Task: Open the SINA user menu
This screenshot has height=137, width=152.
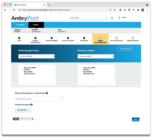Action: [125, 18]
